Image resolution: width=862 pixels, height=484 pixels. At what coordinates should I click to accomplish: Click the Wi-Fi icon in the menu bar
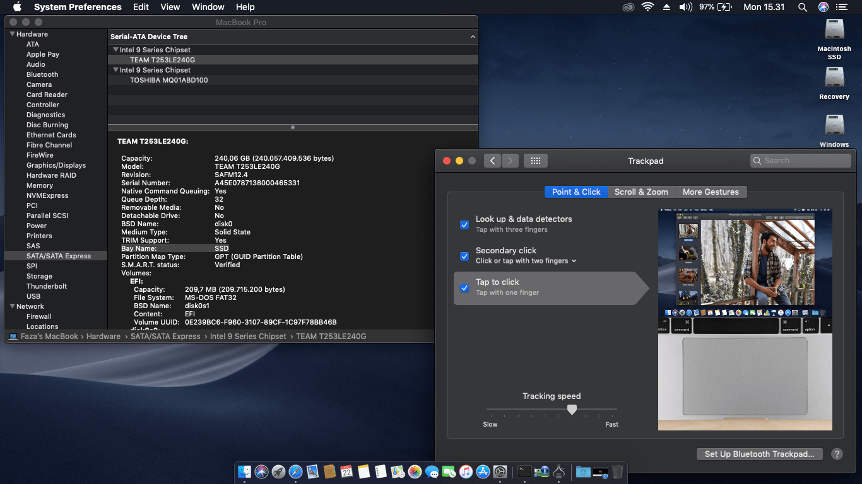coord(647,7)
